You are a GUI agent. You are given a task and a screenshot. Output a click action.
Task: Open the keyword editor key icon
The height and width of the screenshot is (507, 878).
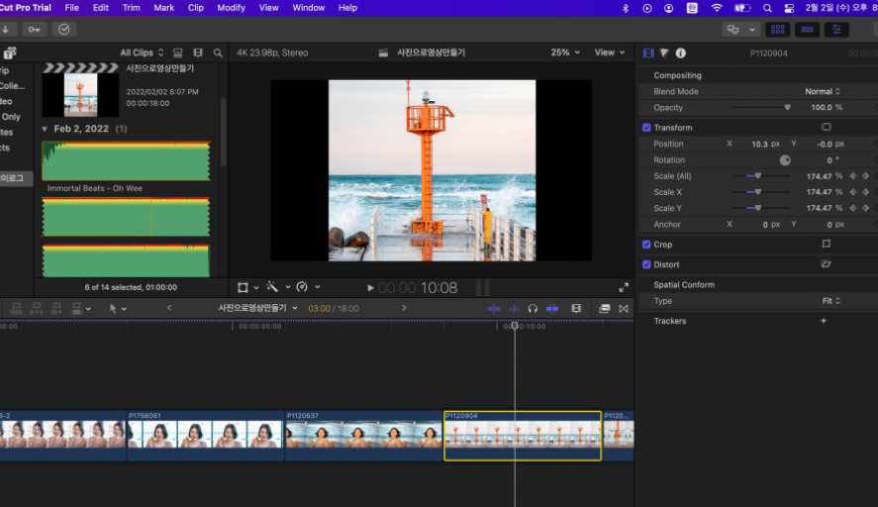[35, 30]
